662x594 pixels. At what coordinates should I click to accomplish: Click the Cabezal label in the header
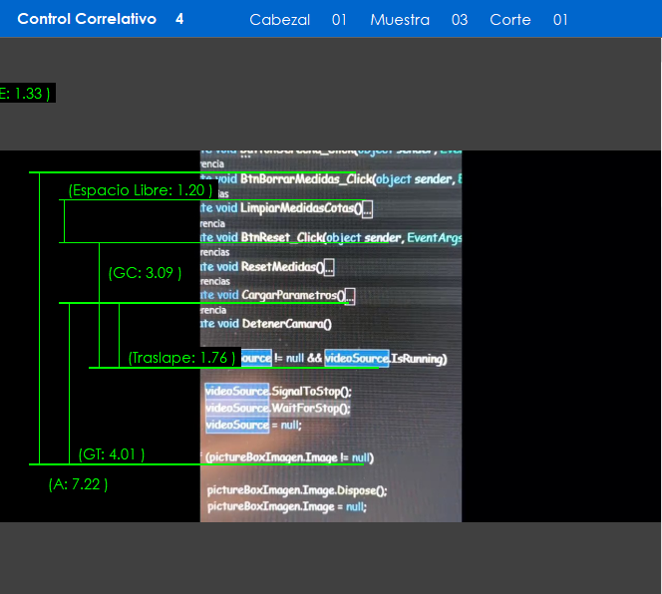tap(279, 20)
